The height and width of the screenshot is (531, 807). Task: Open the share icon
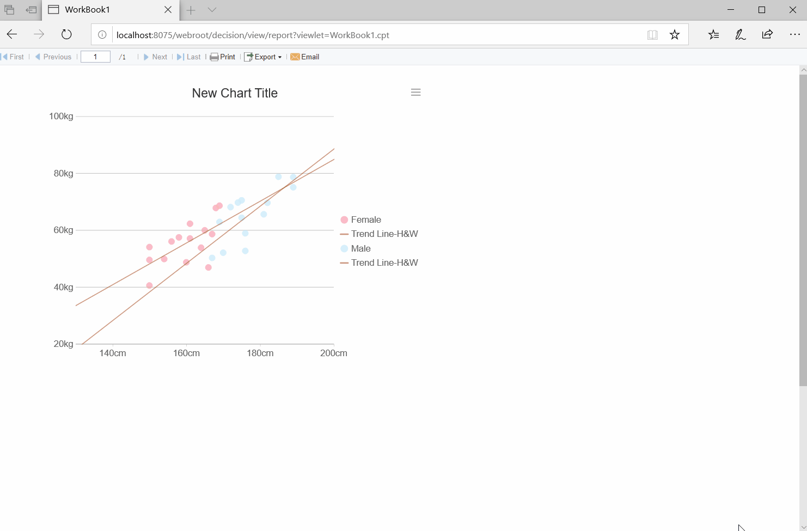coord(767,35)
